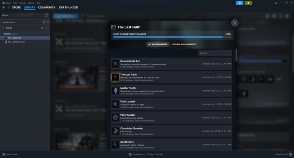Select the My Achievements tab
Viewport: 294px width, 158px height.
pyautogui.click(x=158, y=44)
